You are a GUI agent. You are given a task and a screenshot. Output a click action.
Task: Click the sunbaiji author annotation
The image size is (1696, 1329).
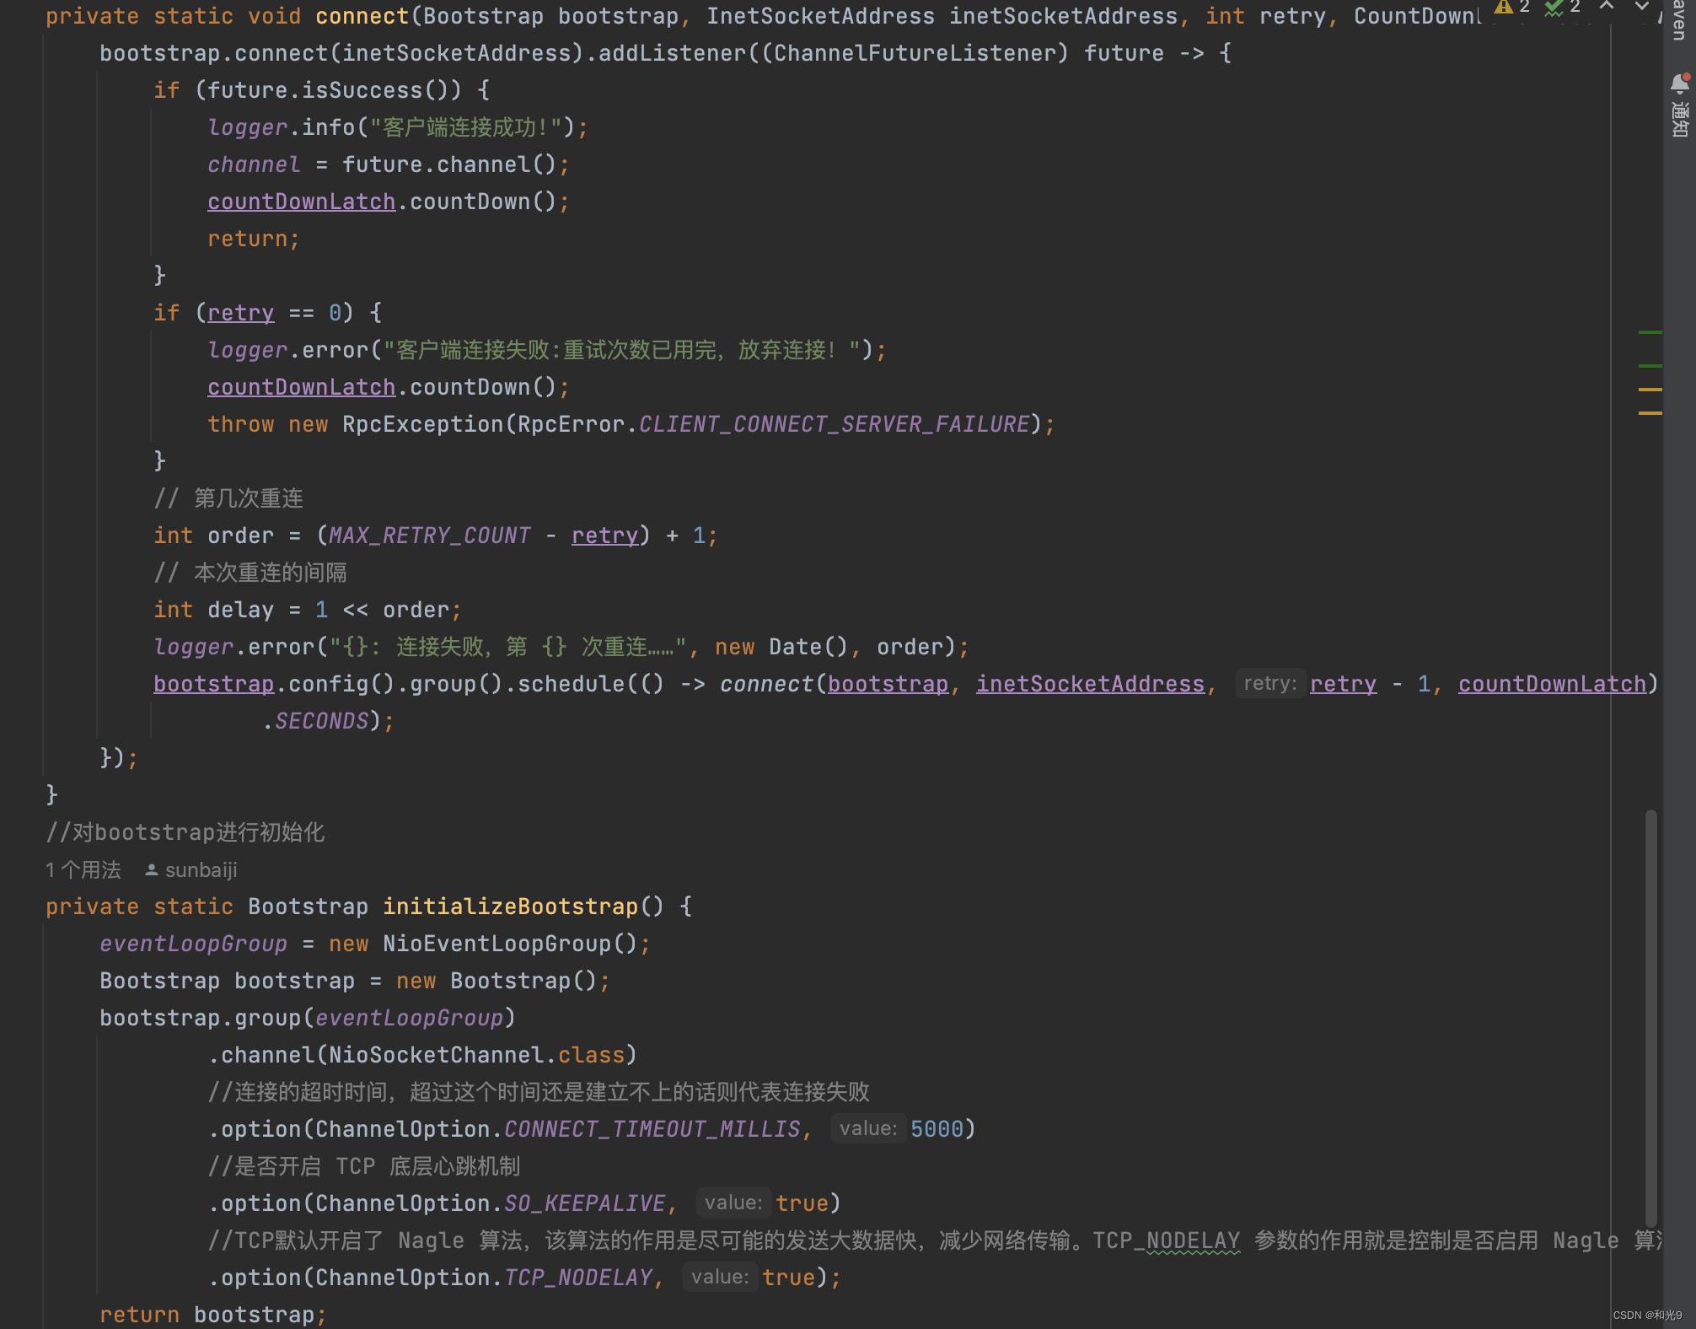(191, 869)
